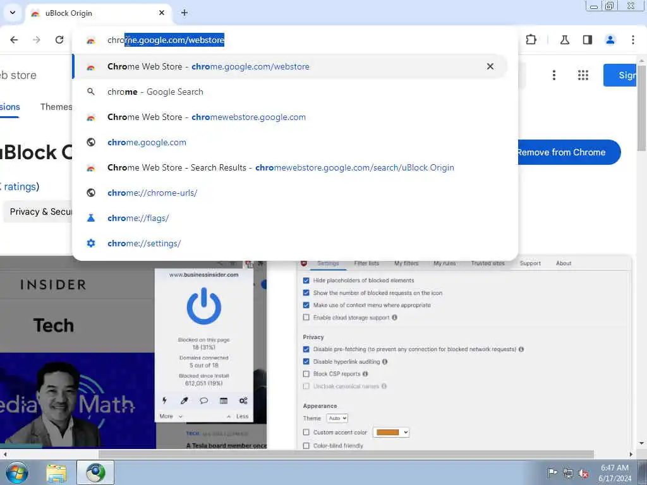Expand More in uBlock popup
Screen dimensions: 647x485
coord(171,416)
